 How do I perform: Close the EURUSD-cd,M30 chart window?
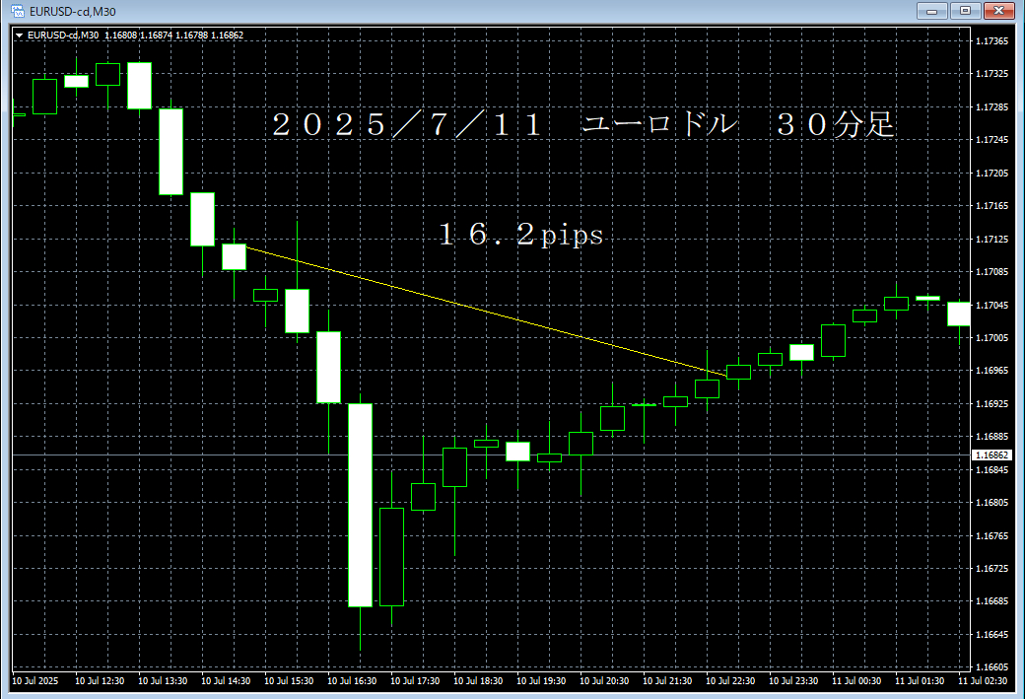click(998, 11)
